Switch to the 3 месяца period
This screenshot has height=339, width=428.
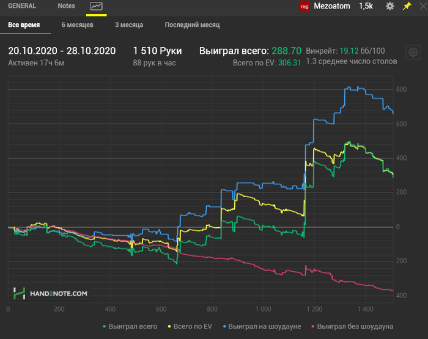click(x=129, y=25)
